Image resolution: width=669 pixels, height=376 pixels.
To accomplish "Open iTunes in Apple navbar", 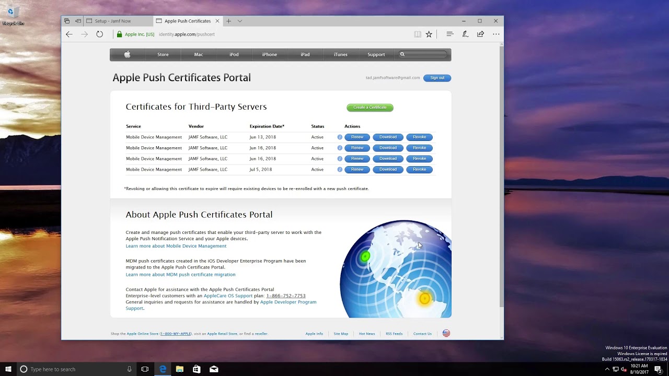I will click(341, 54).
